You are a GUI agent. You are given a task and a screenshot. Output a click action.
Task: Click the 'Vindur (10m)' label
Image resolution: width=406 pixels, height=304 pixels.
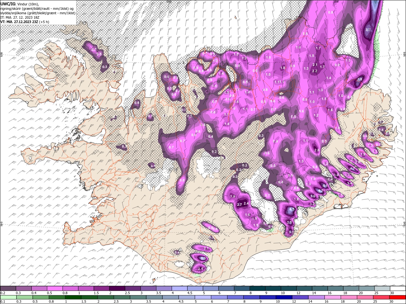click(28, 4)
